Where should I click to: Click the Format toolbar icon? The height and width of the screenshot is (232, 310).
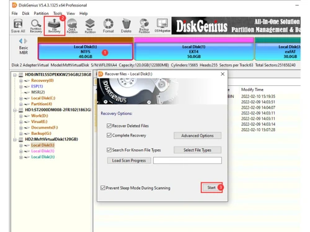108,26
